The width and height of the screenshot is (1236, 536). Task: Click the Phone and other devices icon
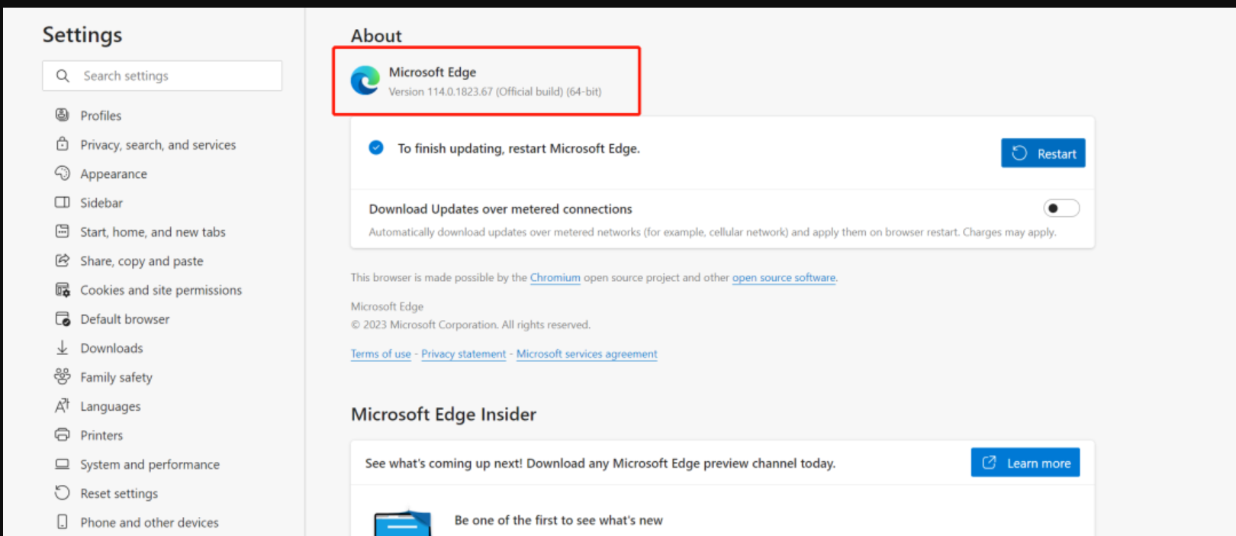coord(62,521)
